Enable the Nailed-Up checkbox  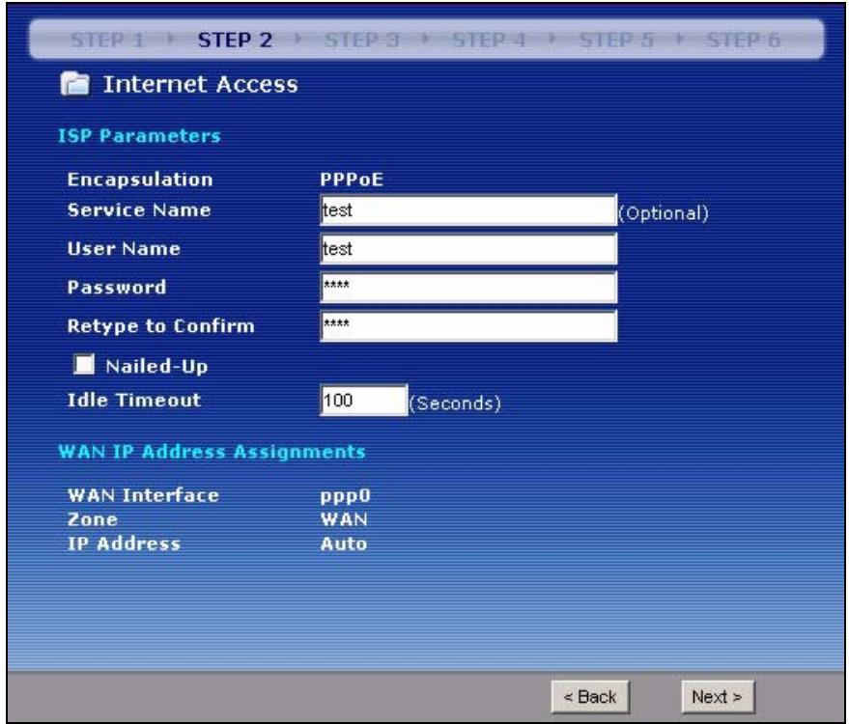[84, 364]
